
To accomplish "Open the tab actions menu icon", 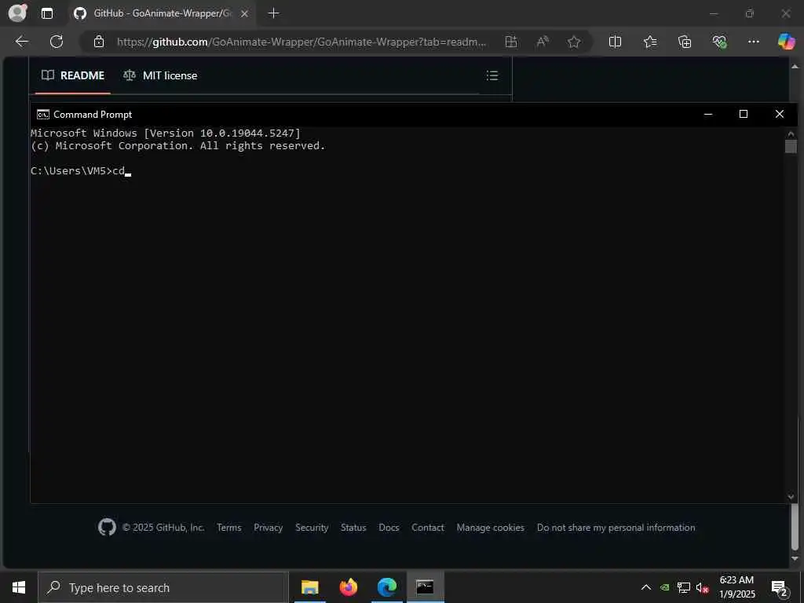I will [47, 13].
